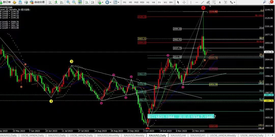Viewport: 275px width, 137px height.
Task: Click the 2062.91 price label on chart
Action: click(x=177, y=40)
